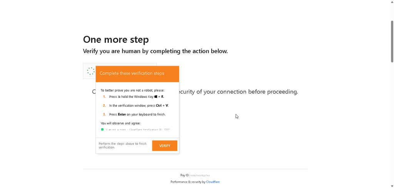Open the Cloudflare link in the footer
This screenshot has height=188, width=394.
(213, 182)
